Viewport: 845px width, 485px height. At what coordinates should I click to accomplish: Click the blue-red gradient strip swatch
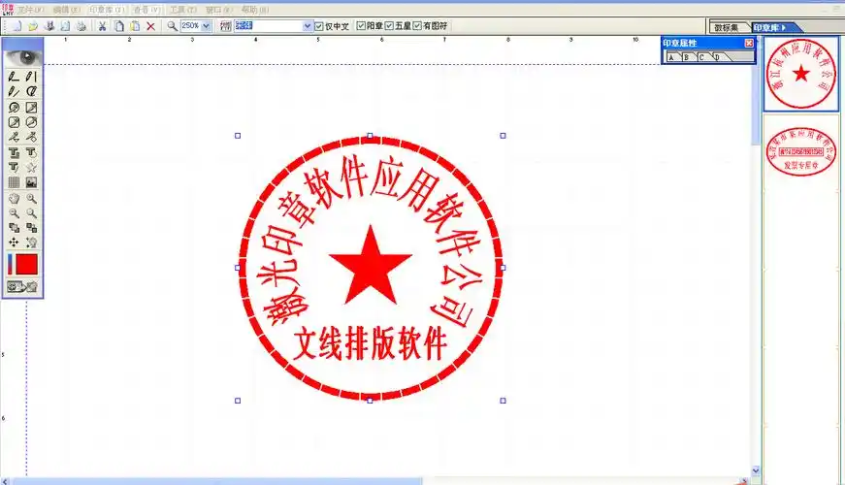point(11,265)
